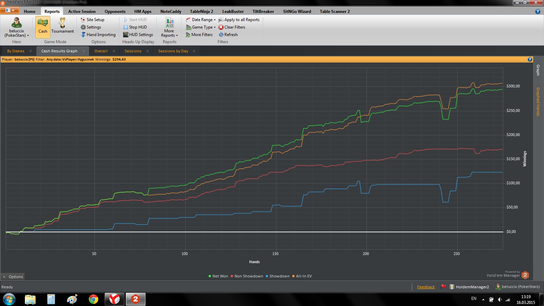Select the Graph side tab
The width and height of the screenshot is (544, 306).
[538, 70]
